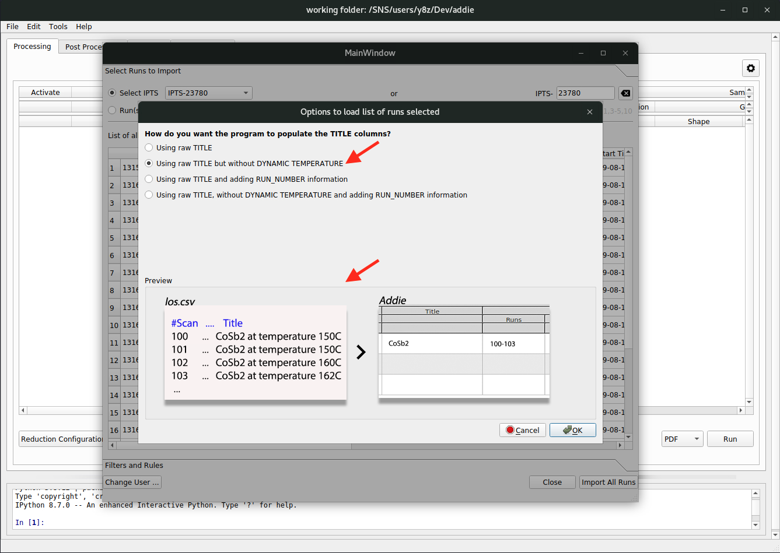
Task: Click in the IPTS number input field
Action: click(x=585, y=93)
